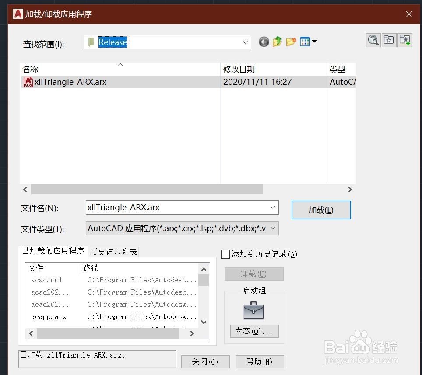Close the Load/Unload Applications dialog with X
422x375 pixels.
(x=409, y=14)
